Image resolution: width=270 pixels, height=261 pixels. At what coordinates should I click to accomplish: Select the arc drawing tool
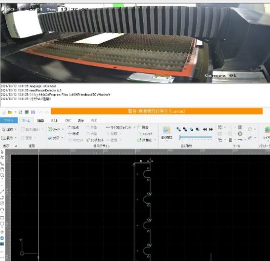click(x=2, y=209)
